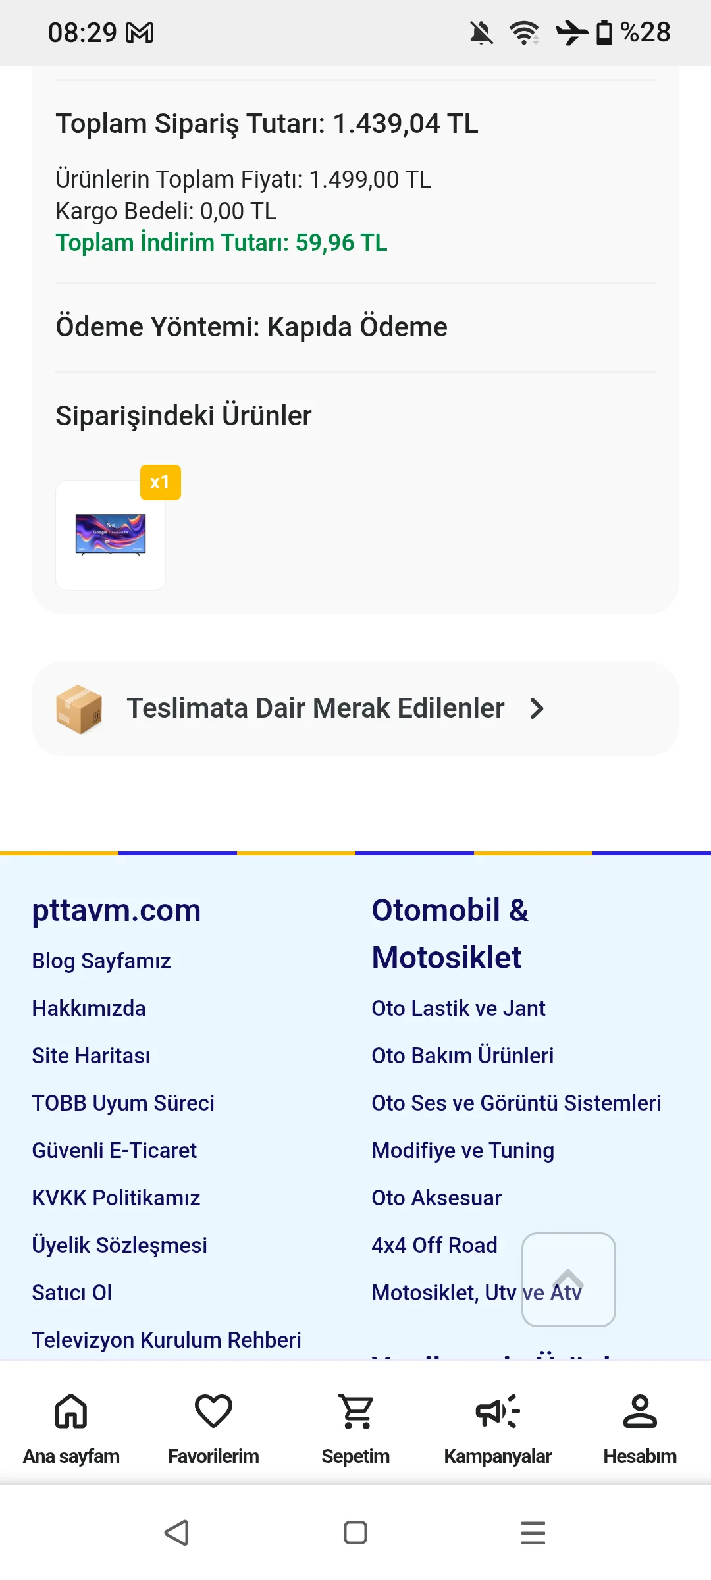Open Sepetim shopping cart icon
Screen dimensions: 711x1580
[355, 1411]
